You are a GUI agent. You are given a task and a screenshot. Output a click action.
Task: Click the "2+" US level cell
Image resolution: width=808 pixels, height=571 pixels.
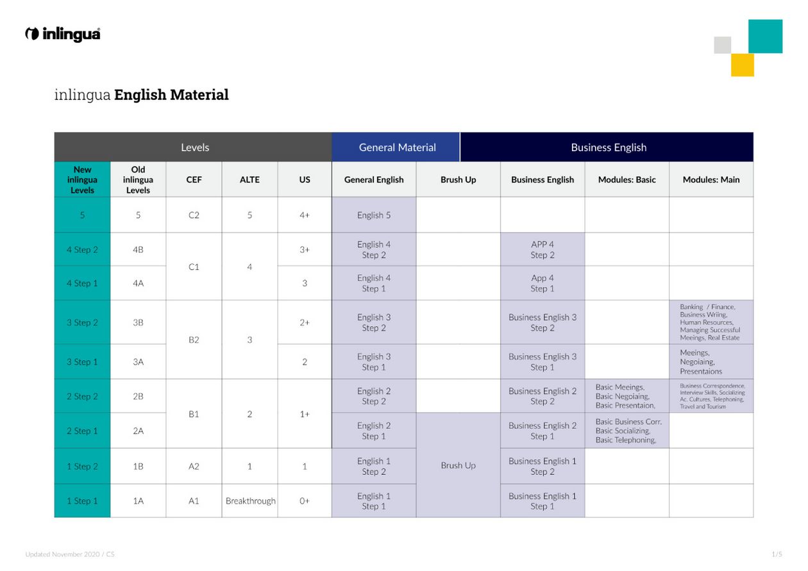(x=305, y=323)
